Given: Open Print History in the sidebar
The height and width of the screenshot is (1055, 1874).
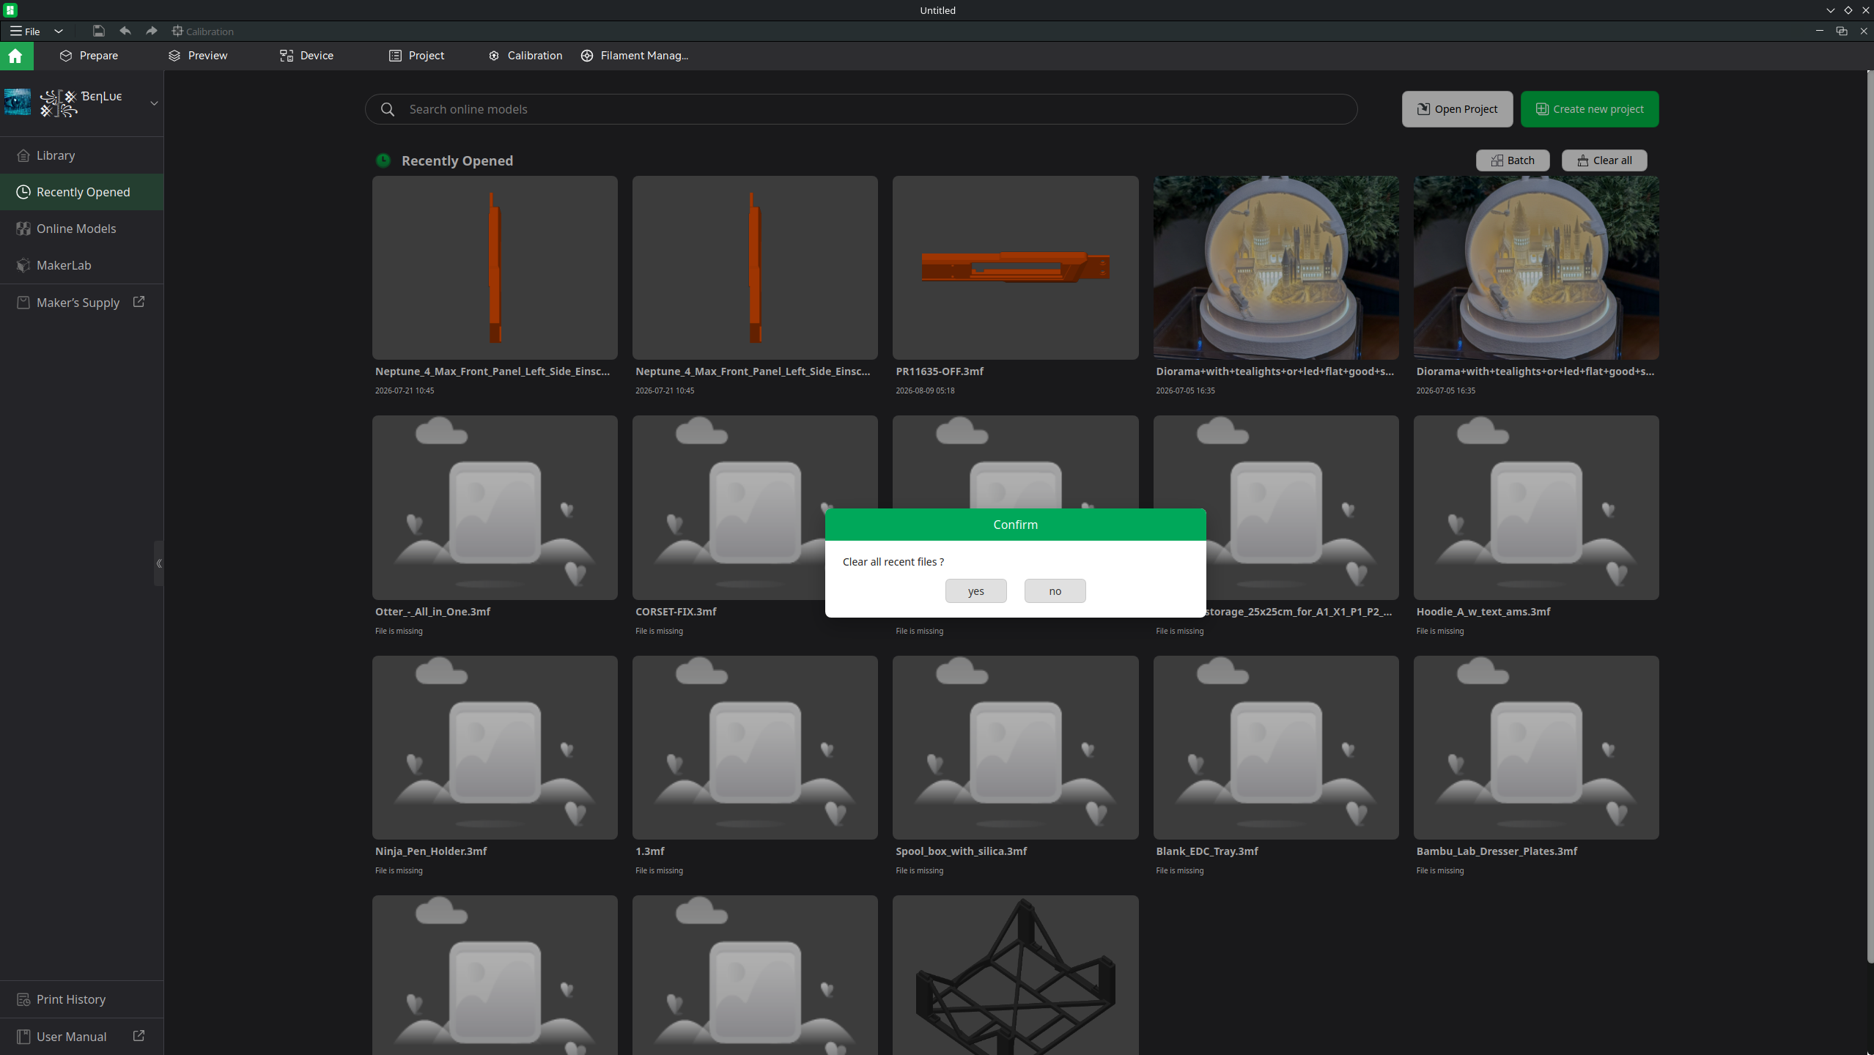Looking at the screenshot, I should point(82,999).
